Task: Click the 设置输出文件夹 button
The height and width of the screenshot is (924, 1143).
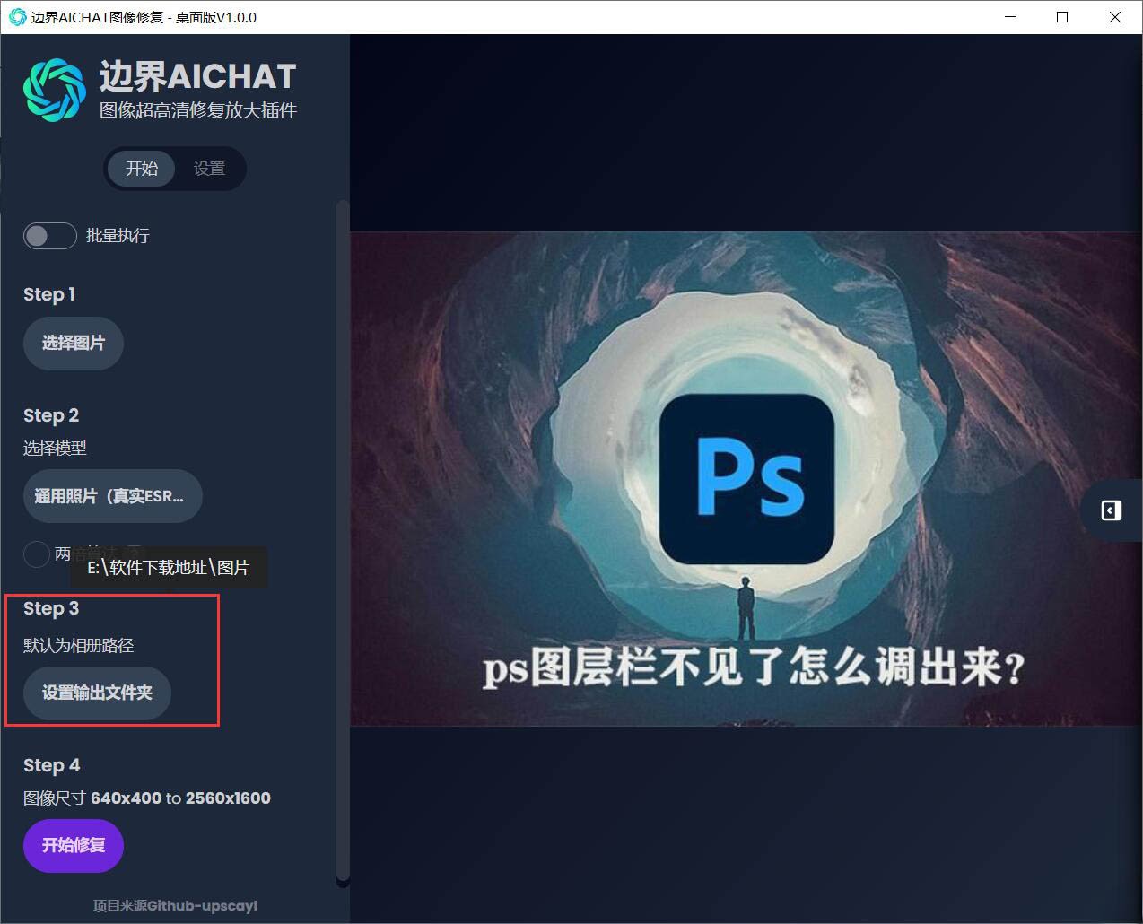Action: 97,693
